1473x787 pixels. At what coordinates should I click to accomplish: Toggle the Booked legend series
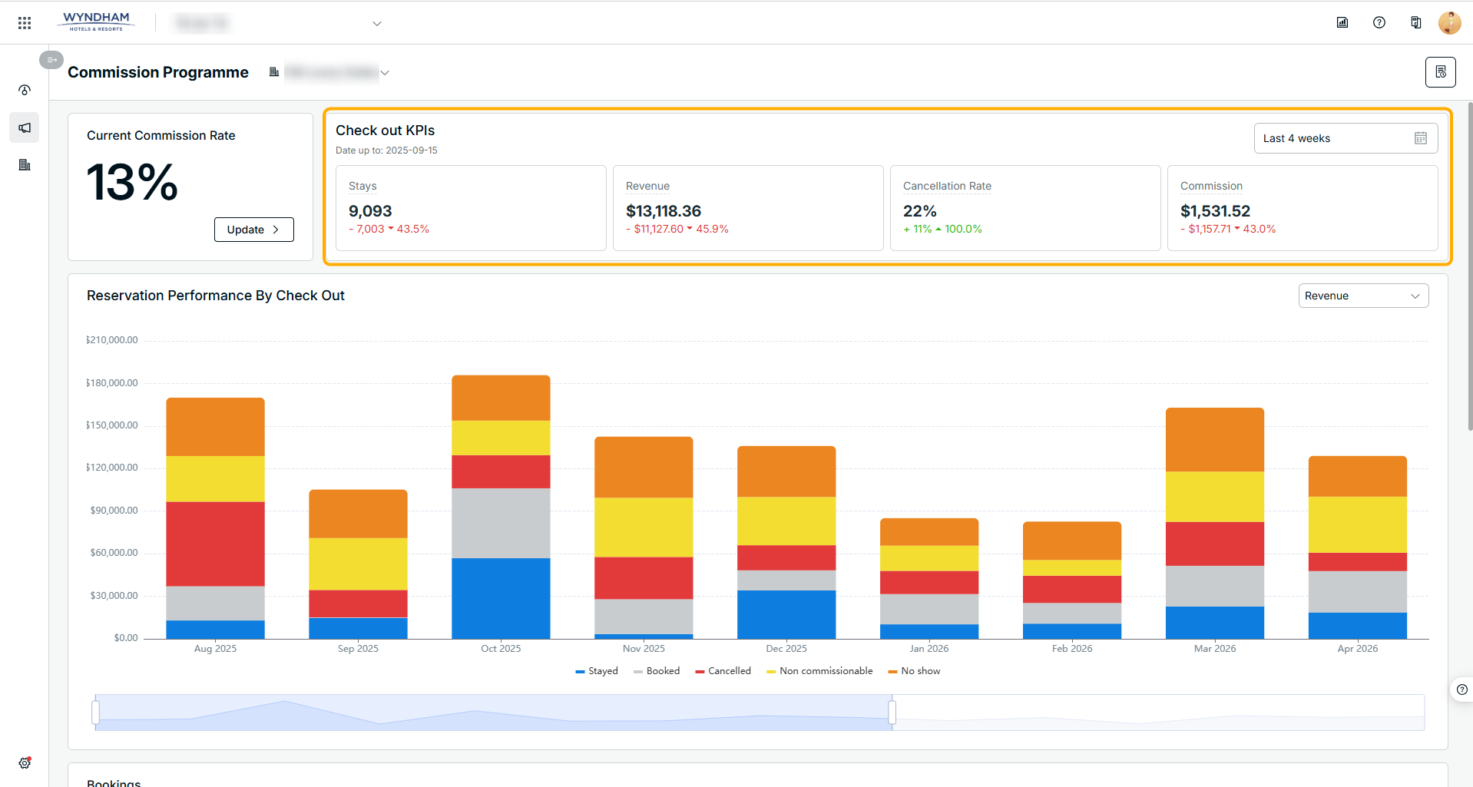click(657, 671)
